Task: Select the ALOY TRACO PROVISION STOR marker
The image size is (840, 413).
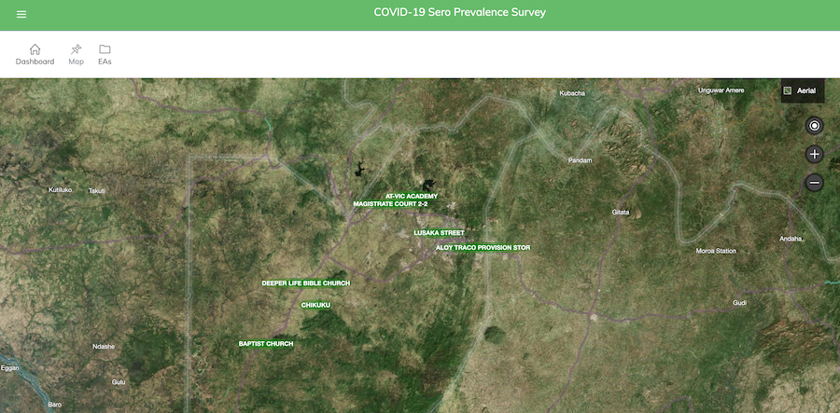Action: [483, 248]
